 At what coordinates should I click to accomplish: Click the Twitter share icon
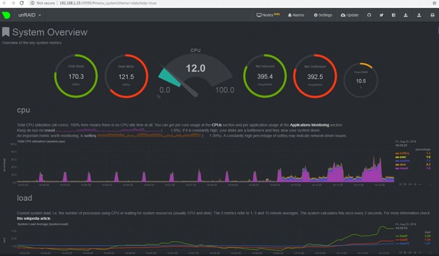[x=381, y=15]
